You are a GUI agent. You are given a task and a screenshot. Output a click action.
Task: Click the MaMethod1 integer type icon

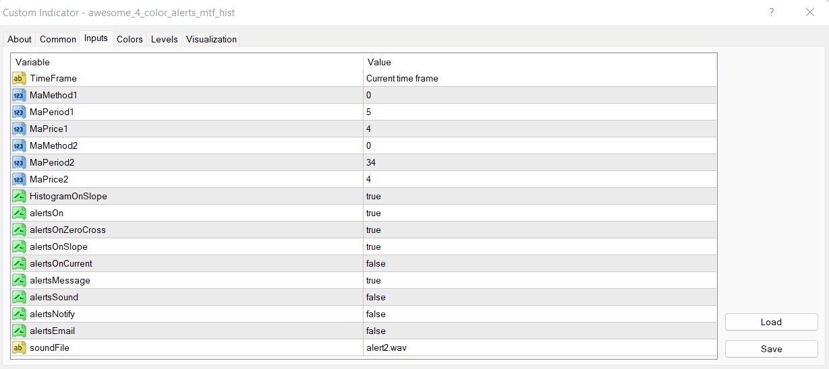point(19,96)
